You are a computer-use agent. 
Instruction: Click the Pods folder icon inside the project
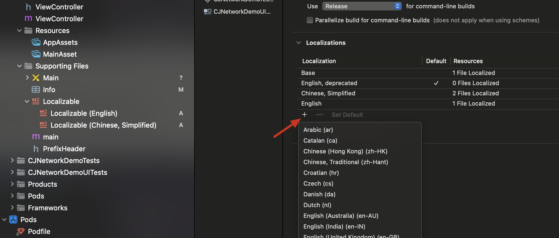(x=21, y=196)
